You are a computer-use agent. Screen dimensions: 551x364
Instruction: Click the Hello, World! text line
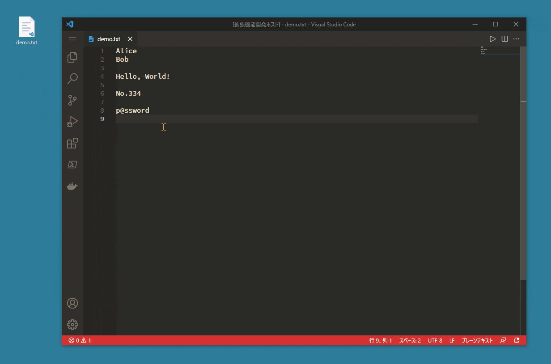143,76
